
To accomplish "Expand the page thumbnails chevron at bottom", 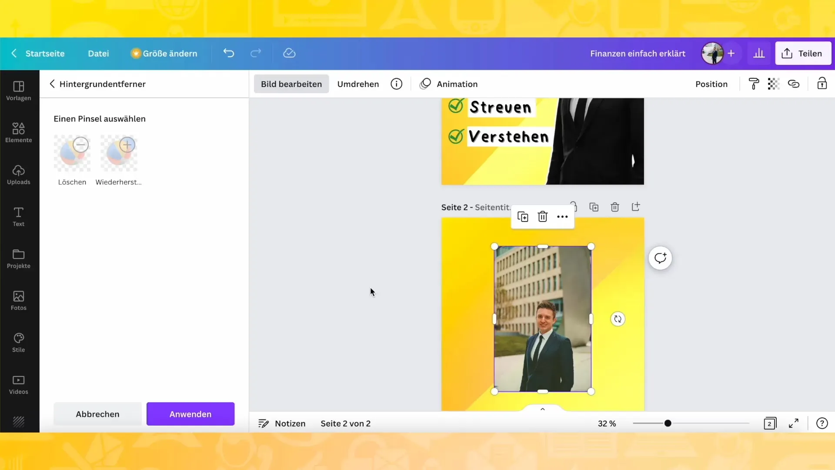I will 542,409.
